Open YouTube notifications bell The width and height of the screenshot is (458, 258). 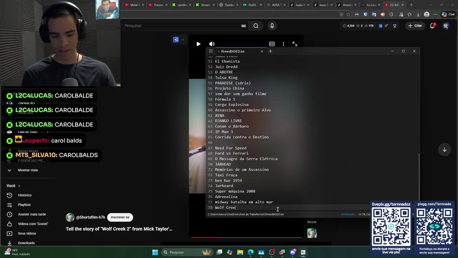coord(432,26)
